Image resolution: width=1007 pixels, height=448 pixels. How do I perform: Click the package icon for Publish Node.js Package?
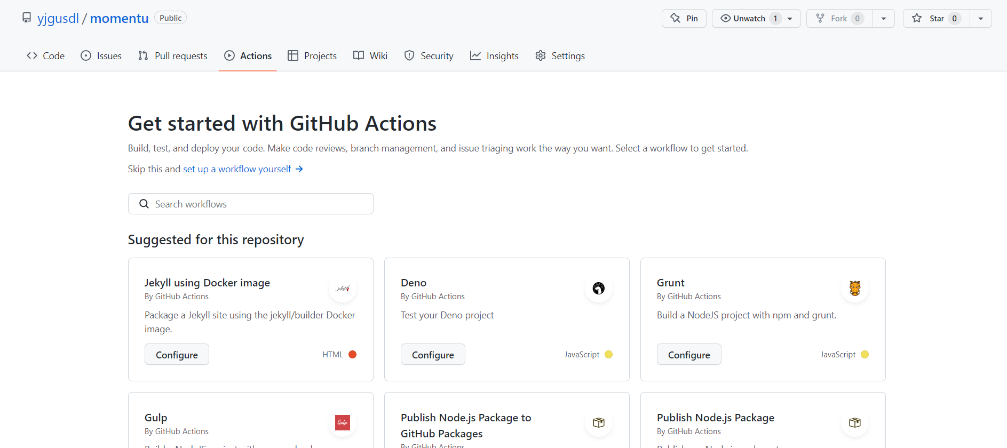click(x=855, y=423)
